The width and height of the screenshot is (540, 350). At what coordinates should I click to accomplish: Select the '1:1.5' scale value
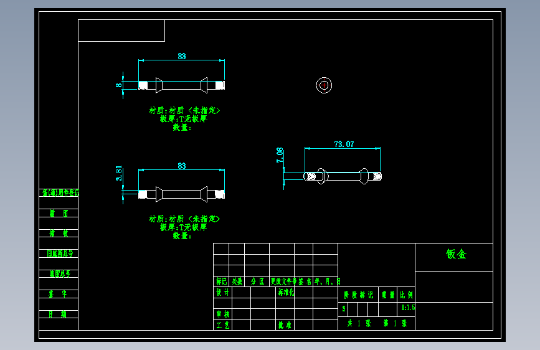click(408, 307)
